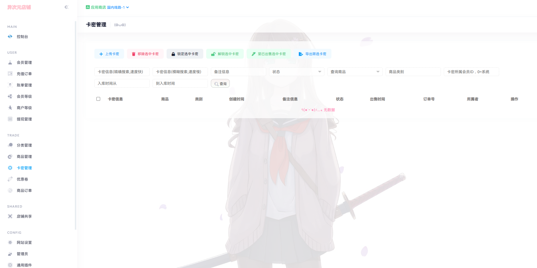The width and height of the screenshot is (537, 268).
Task: Click the magnifier icon in 查询 button
Action: pos(216,84)
